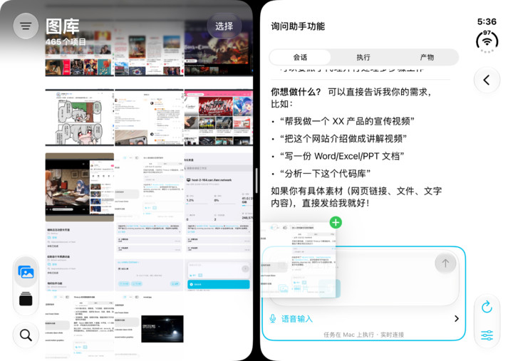This screenshot has width=513, height=361.
Task: Click the send up-arrow button
Action: pyautogui.click(x=445, y=263)
